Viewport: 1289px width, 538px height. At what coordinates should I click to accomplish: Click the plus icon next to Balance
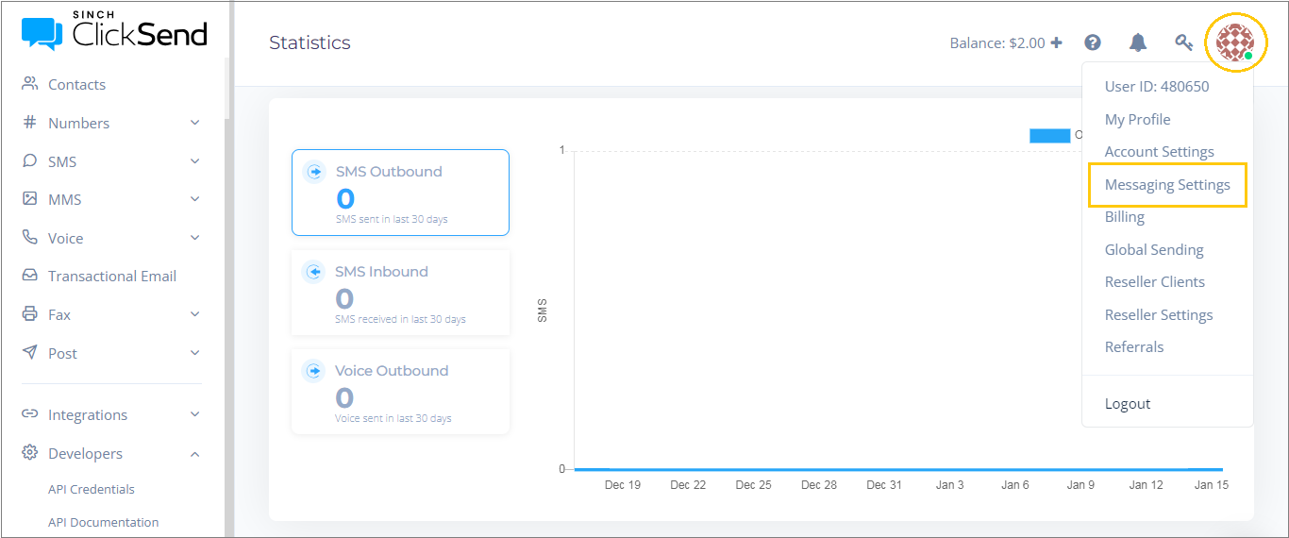pos(1057,42)
